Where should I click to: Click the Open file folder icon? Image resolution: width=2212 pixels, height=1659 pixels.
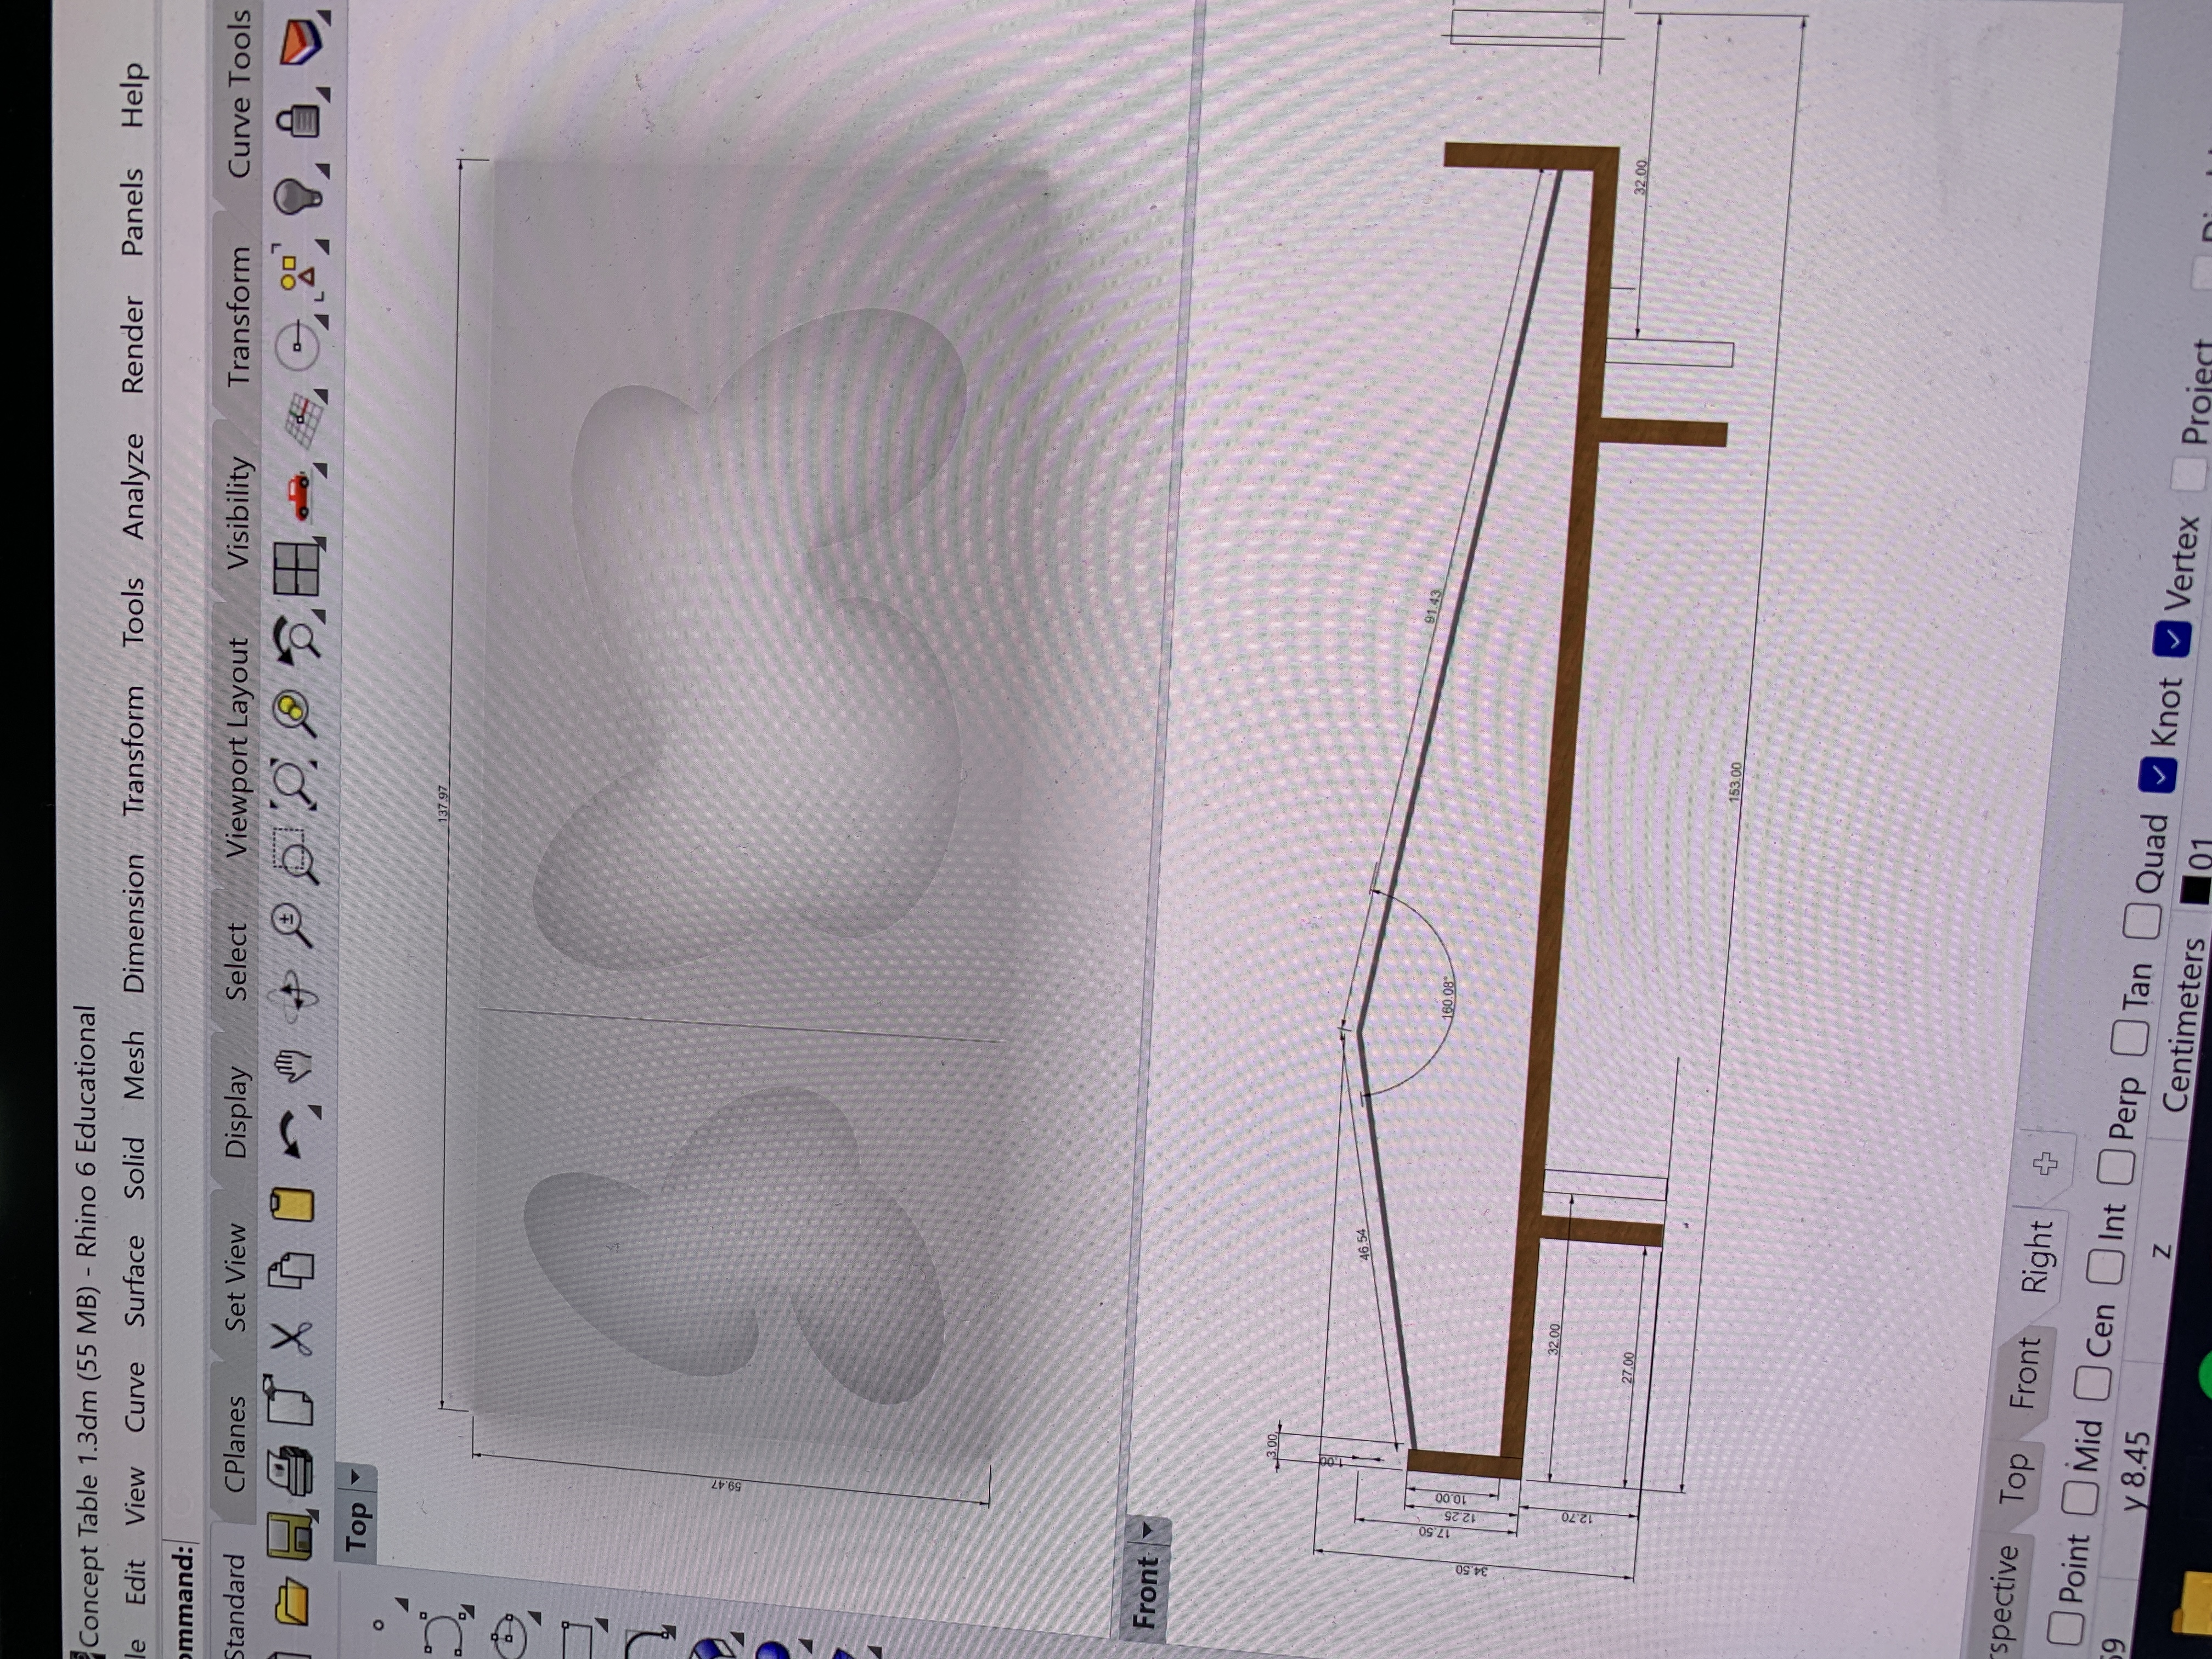[292, 1601]
